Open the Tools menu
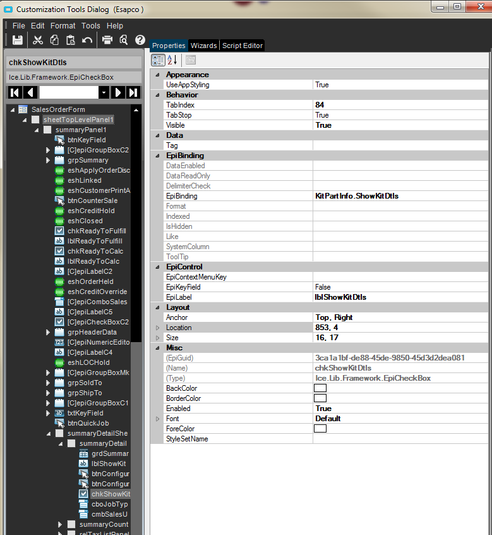Screen dimensions: 492x535 coord(91,26)
